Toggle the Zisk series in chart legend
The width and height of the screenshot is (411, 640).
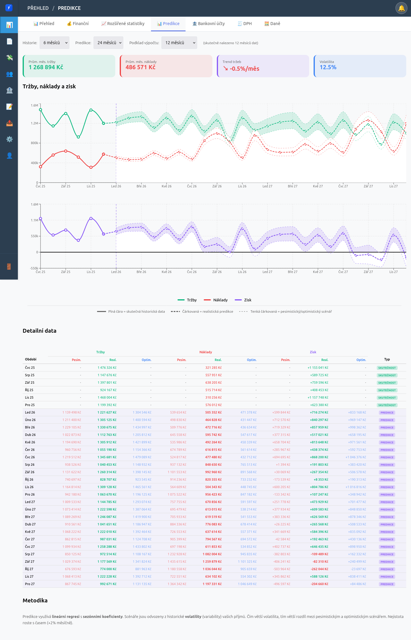pos(243,300)
